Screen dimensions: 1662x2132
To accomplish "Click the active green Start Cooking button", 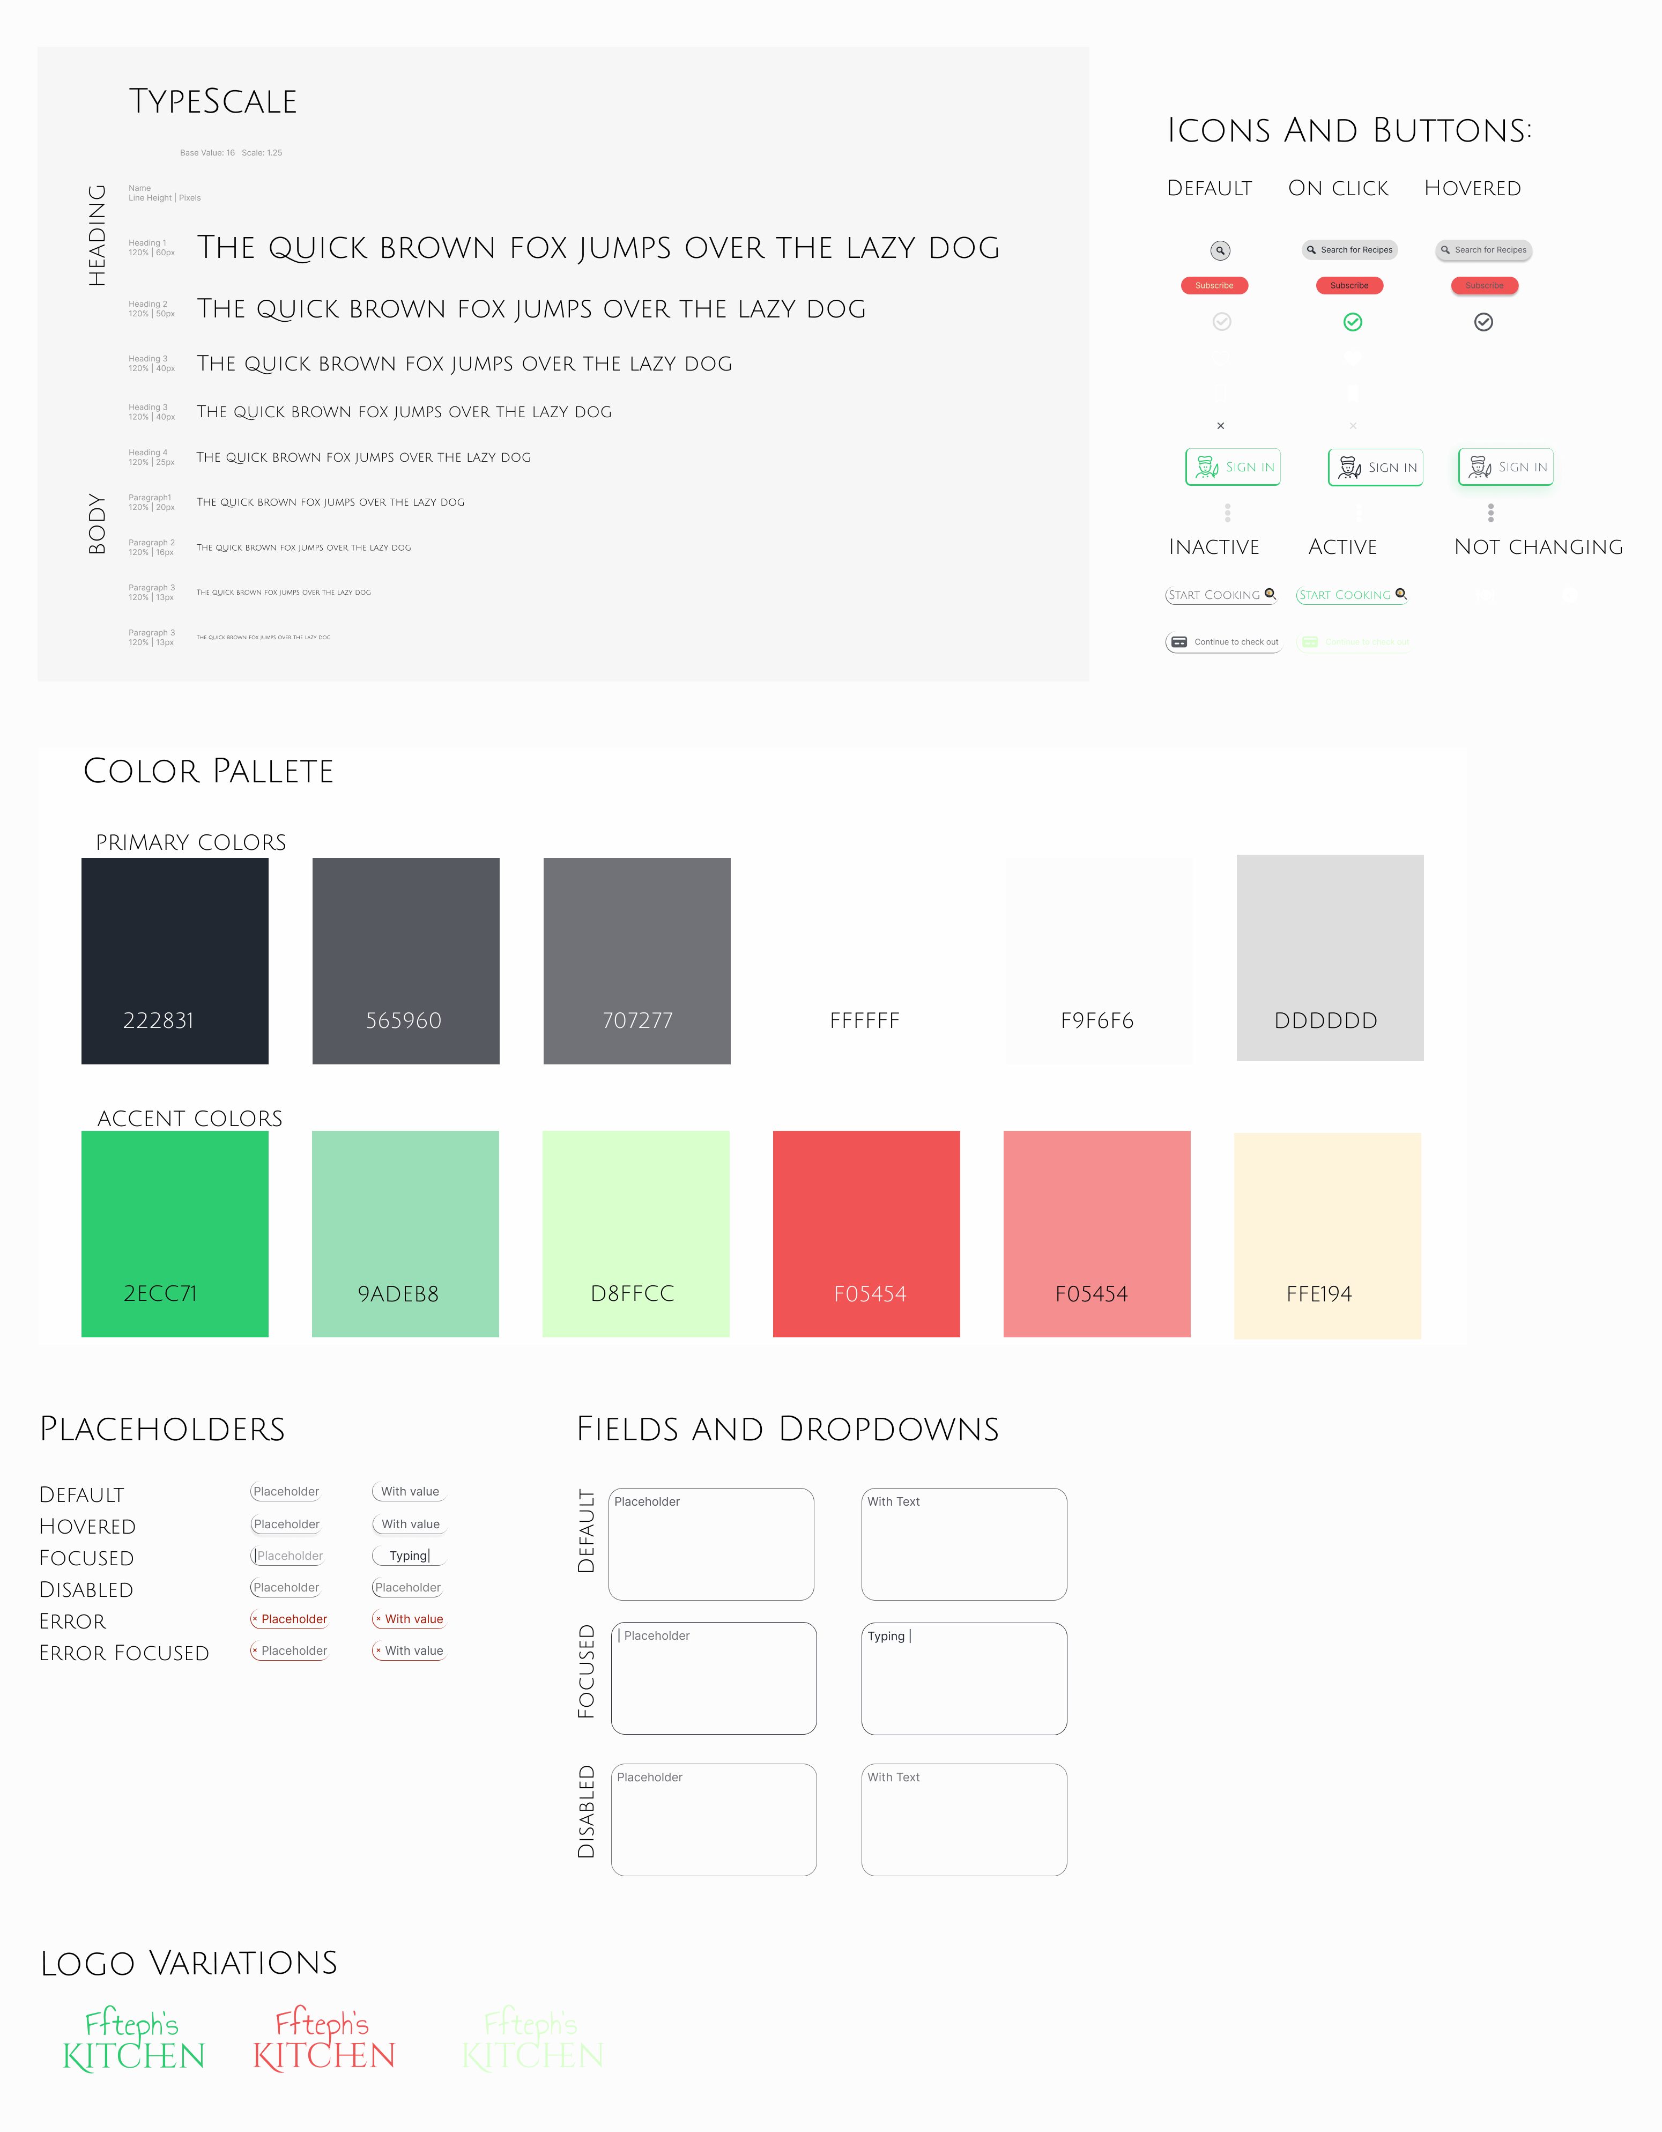I will click(x=1351, y=595).
